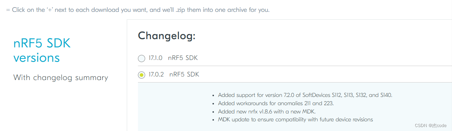Screen dimensions: 452x131
Task: Click the "Changelog:" heading
Action: 167,36
